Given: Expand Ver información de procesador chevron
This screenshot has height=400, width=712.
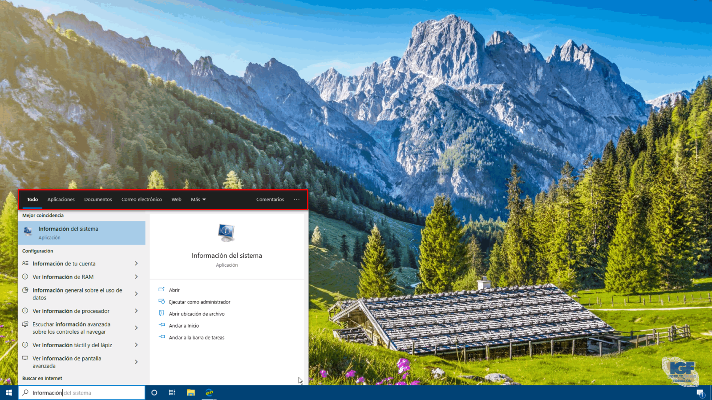Looking at the screenshot, I should coord(136,311).
